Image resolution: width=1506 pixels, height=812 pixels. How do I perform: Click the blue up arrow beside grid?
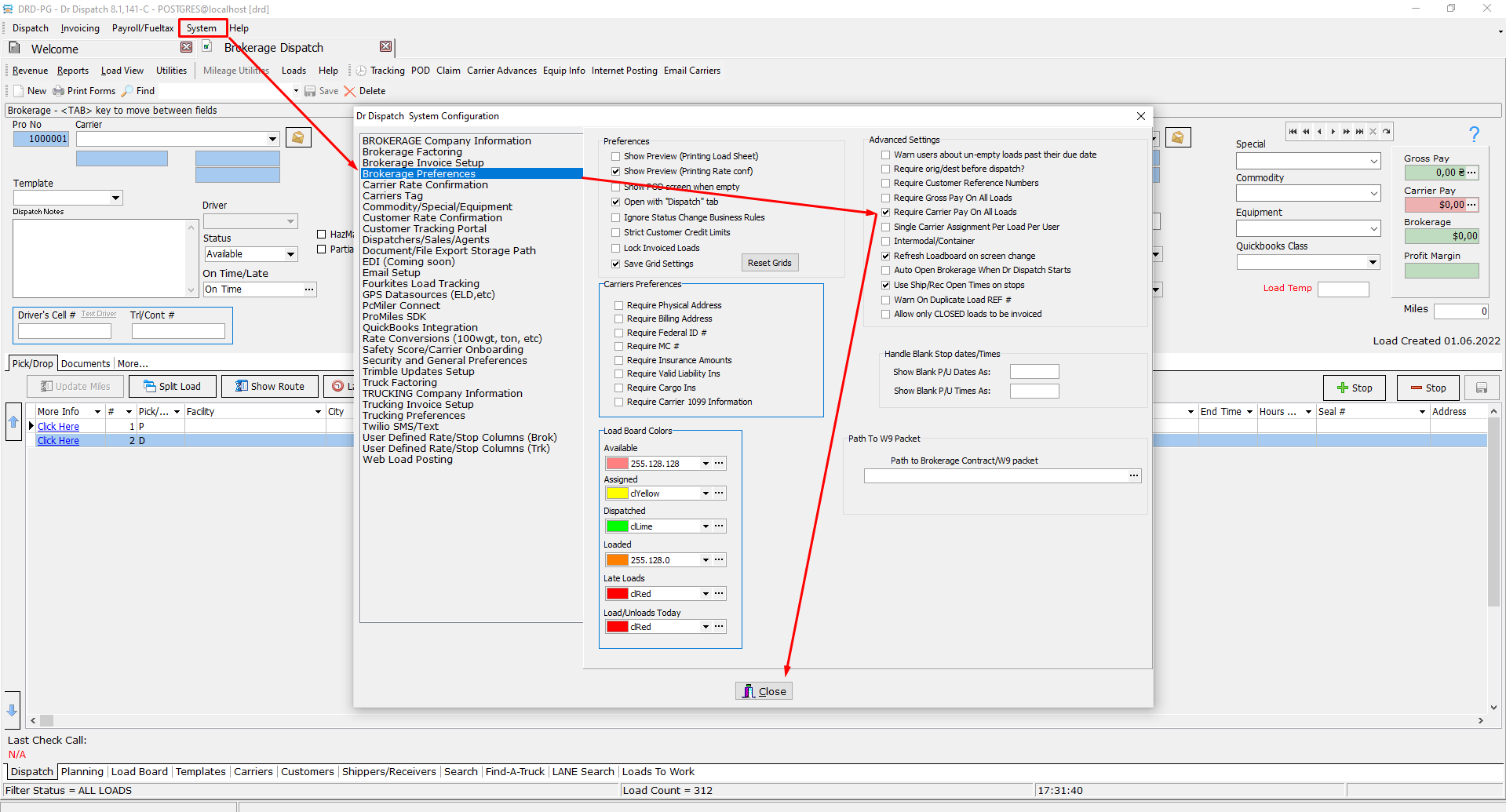click(x=13, y=422)
